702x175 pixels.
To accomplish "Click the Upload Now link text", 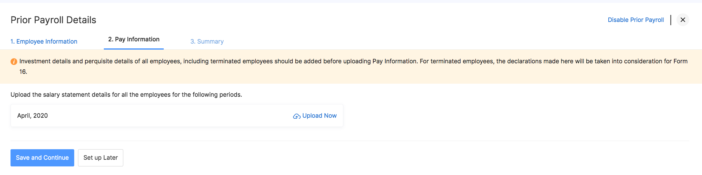I will (x=319, y=116).
